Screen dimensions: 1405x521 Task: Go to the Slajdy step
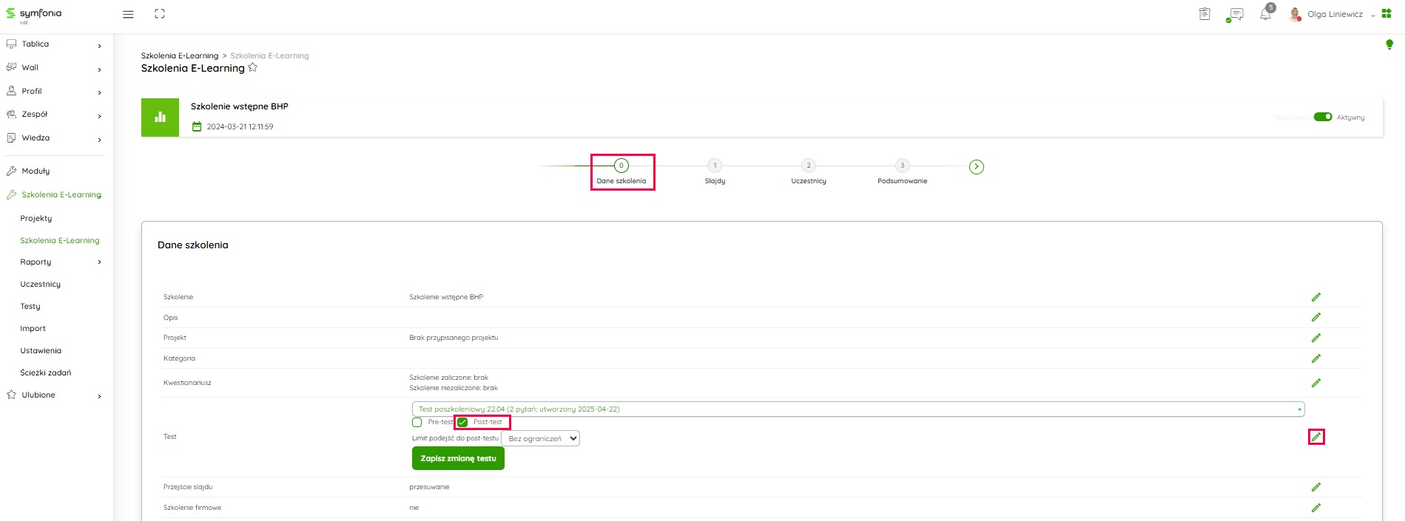[x=715, y=166]
